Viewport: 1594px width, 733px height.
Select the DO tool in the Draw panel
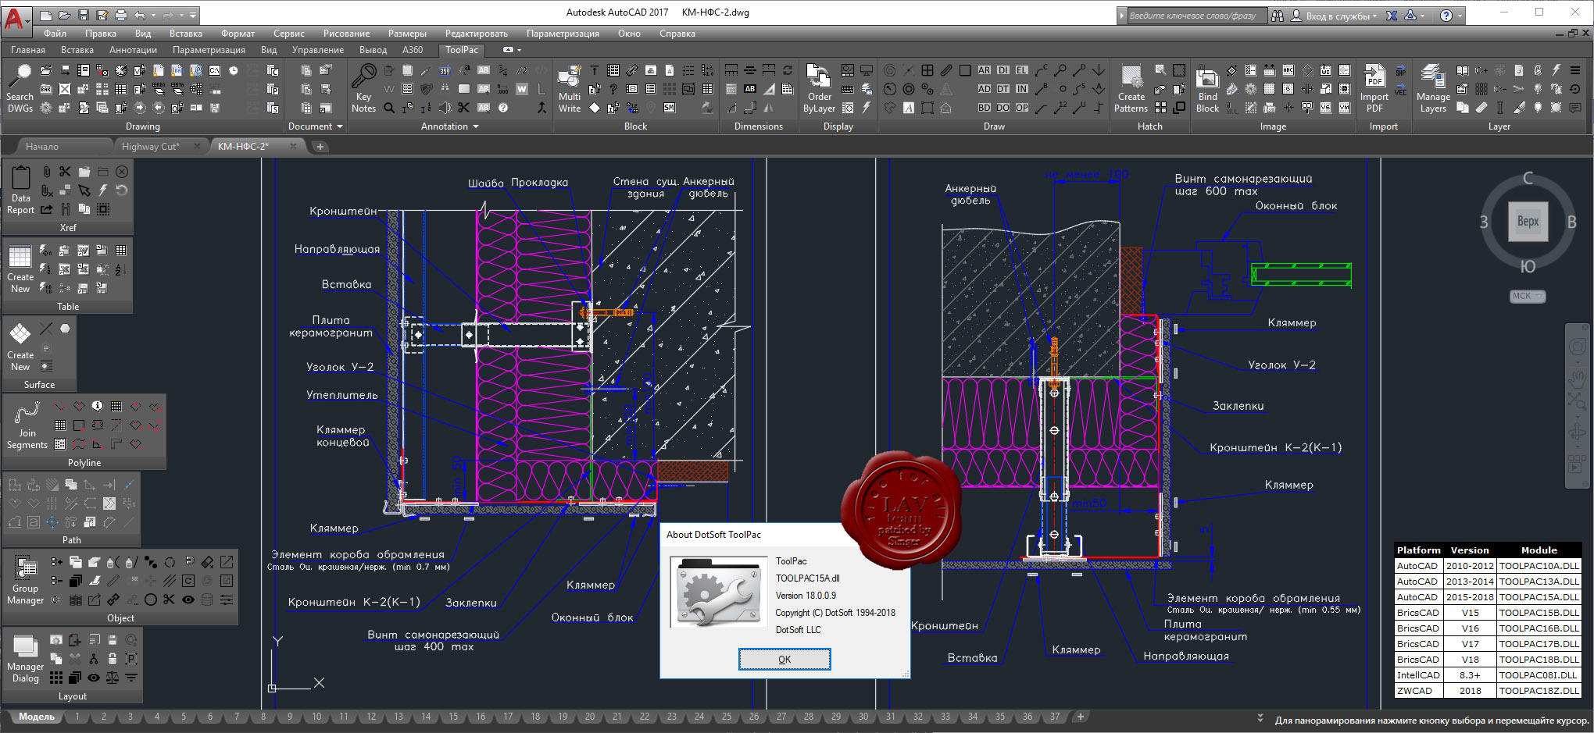pos(1003,108)
